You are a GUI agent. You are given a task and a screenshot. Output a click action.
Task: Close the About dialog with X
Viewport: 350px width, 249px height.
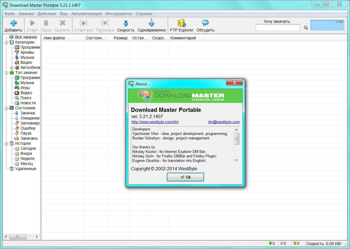coord(234,82)
